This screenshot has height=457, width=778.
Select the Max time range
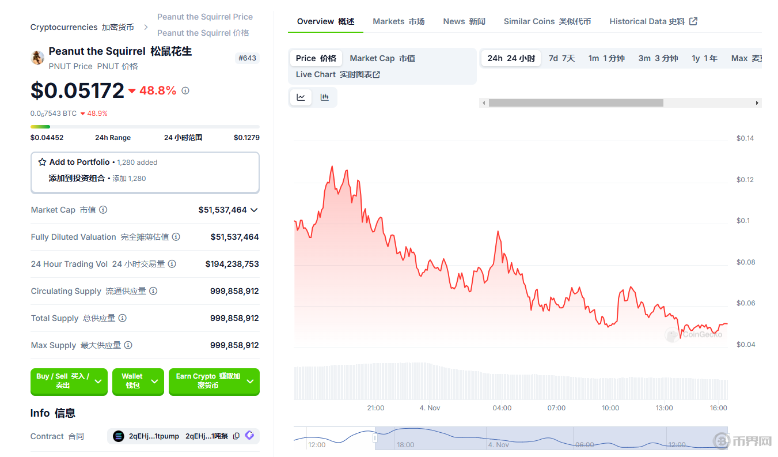(x=746, y=58)
